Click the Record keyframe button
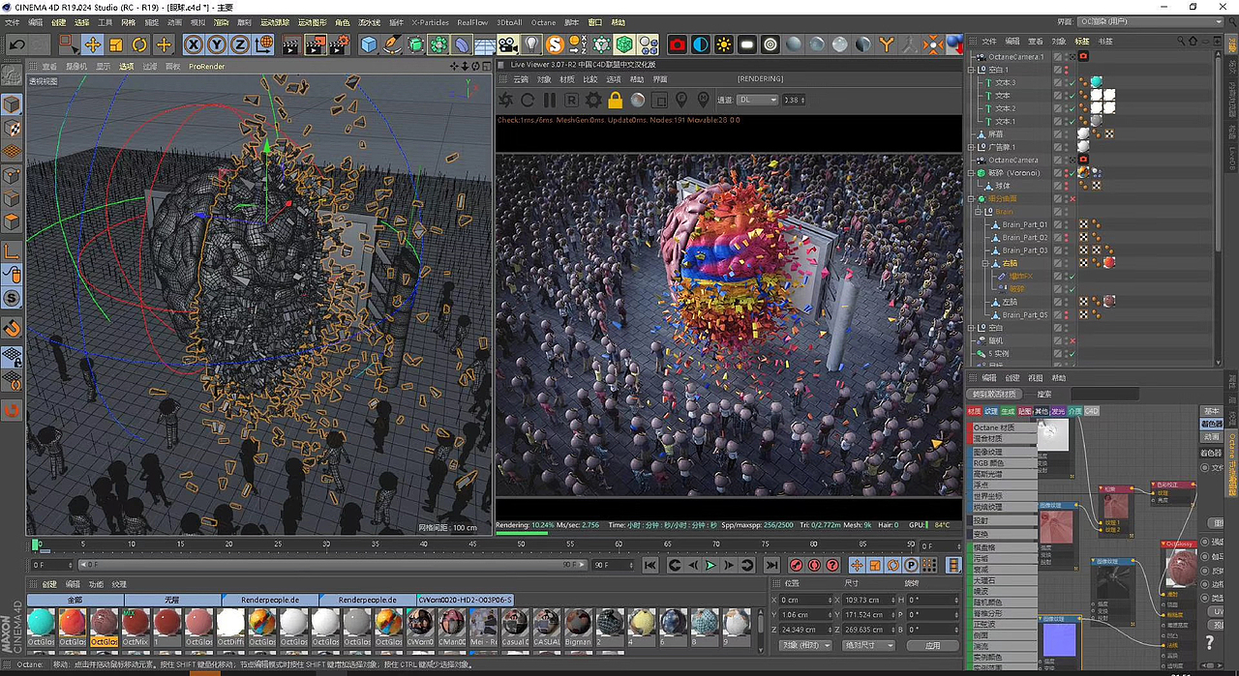Screen dimensions: 1239x676 click(x=796, y=565)
